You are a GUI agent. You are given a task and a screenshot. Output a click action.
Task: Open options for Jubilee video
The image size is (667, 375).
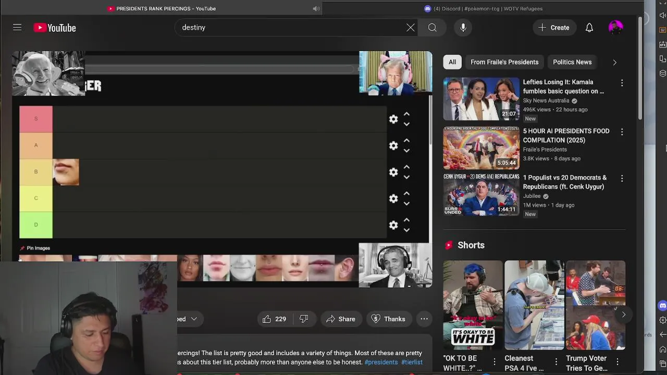622,179
